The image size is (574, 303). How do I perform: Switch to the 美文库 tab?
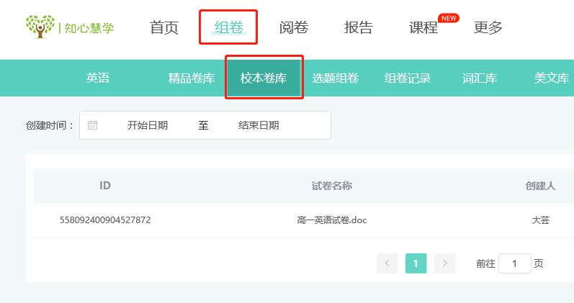551,78
